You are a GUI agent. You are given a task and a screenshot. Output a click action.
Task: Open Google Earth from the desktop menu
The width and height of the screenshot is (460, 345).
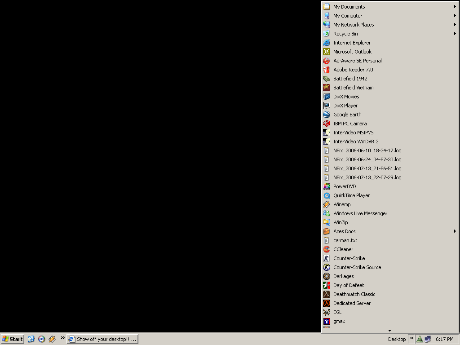click(347, 115)
